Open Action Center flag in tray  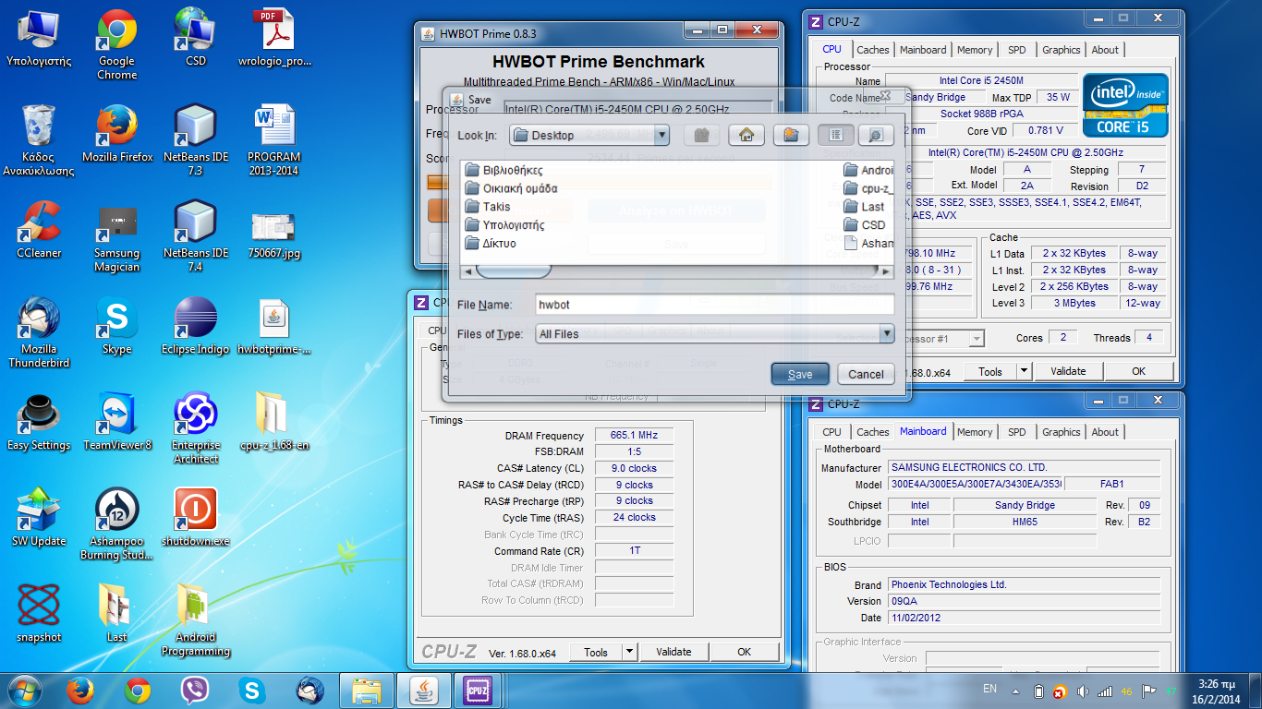[x=1150, y=691]
